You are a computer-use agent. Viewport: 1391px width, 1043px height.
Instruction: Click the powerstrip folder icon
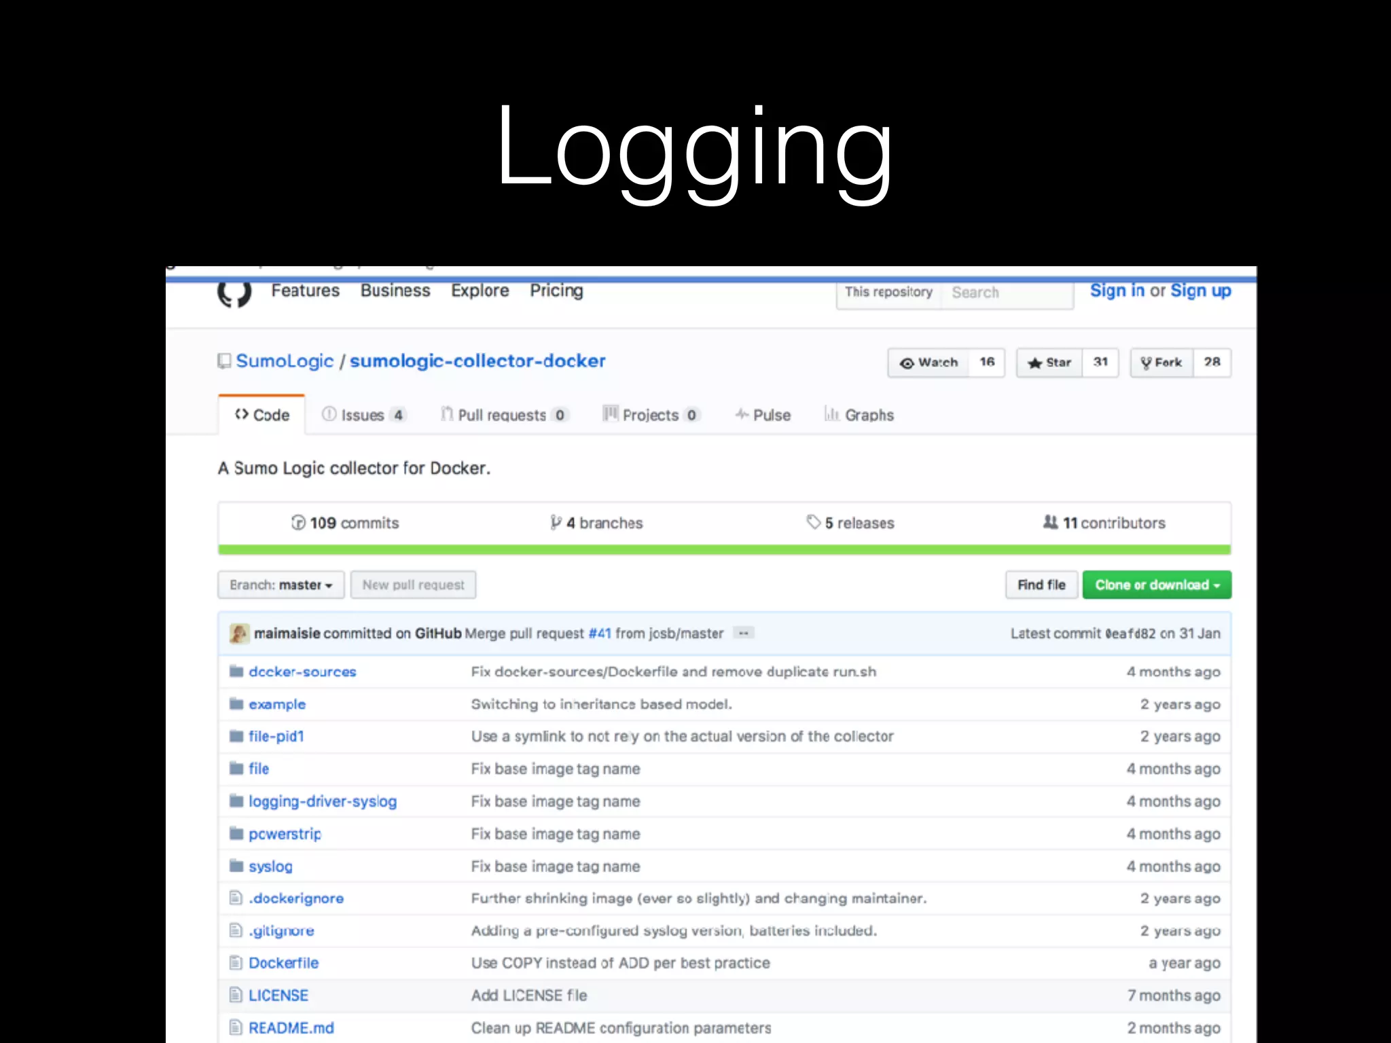236,833
